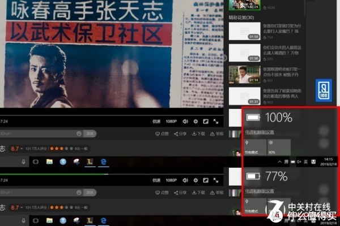Click microphone icon in upper taskbar search
The width and height of the screenshot is (340, 226).
point(23,162)
